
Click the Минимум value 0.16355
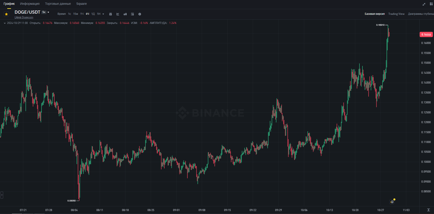pos(100,23)
